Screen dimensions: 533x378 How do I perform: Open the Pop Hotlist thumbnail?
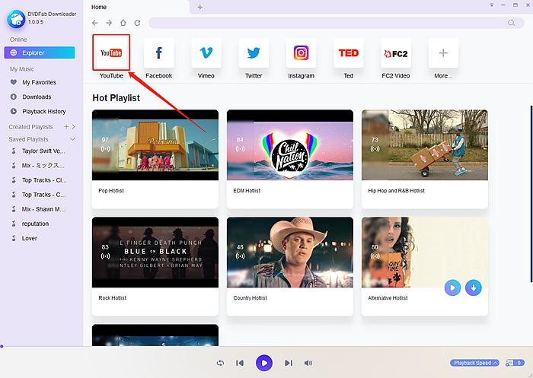tap(155, 145)
